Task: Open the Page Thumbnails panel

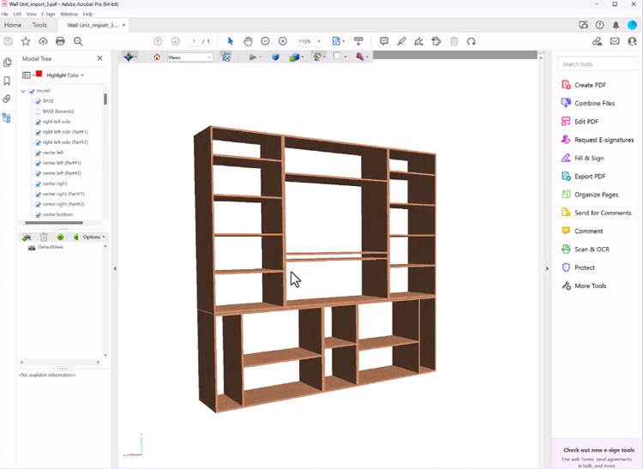Action: [7, 63]
